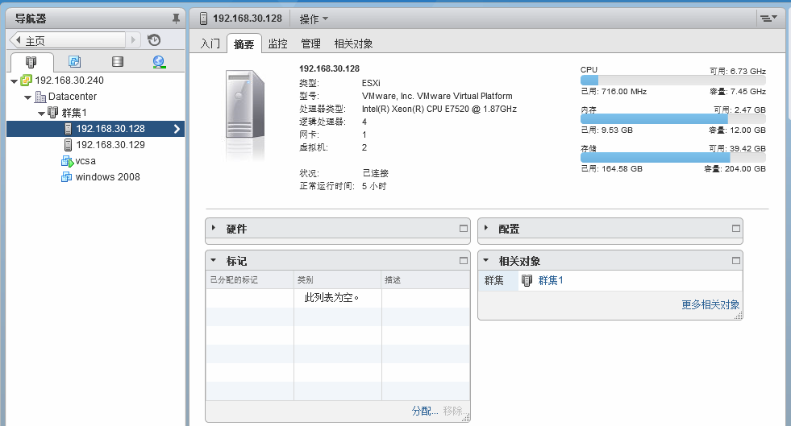Open the panel options menu icon at top right
791x426 pixels.
[x=768, y=19]
